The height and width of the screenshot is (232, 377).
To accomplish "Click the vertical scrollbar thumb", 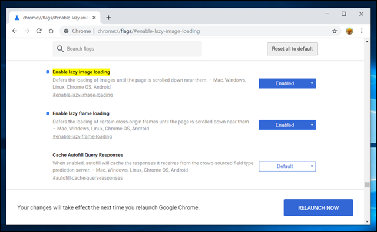I will 367,184.
